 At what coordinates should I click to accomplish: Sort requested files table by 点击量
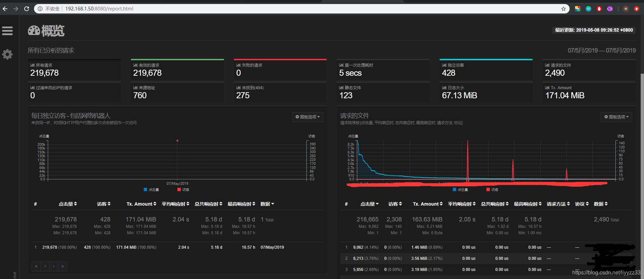coord(370,204)
